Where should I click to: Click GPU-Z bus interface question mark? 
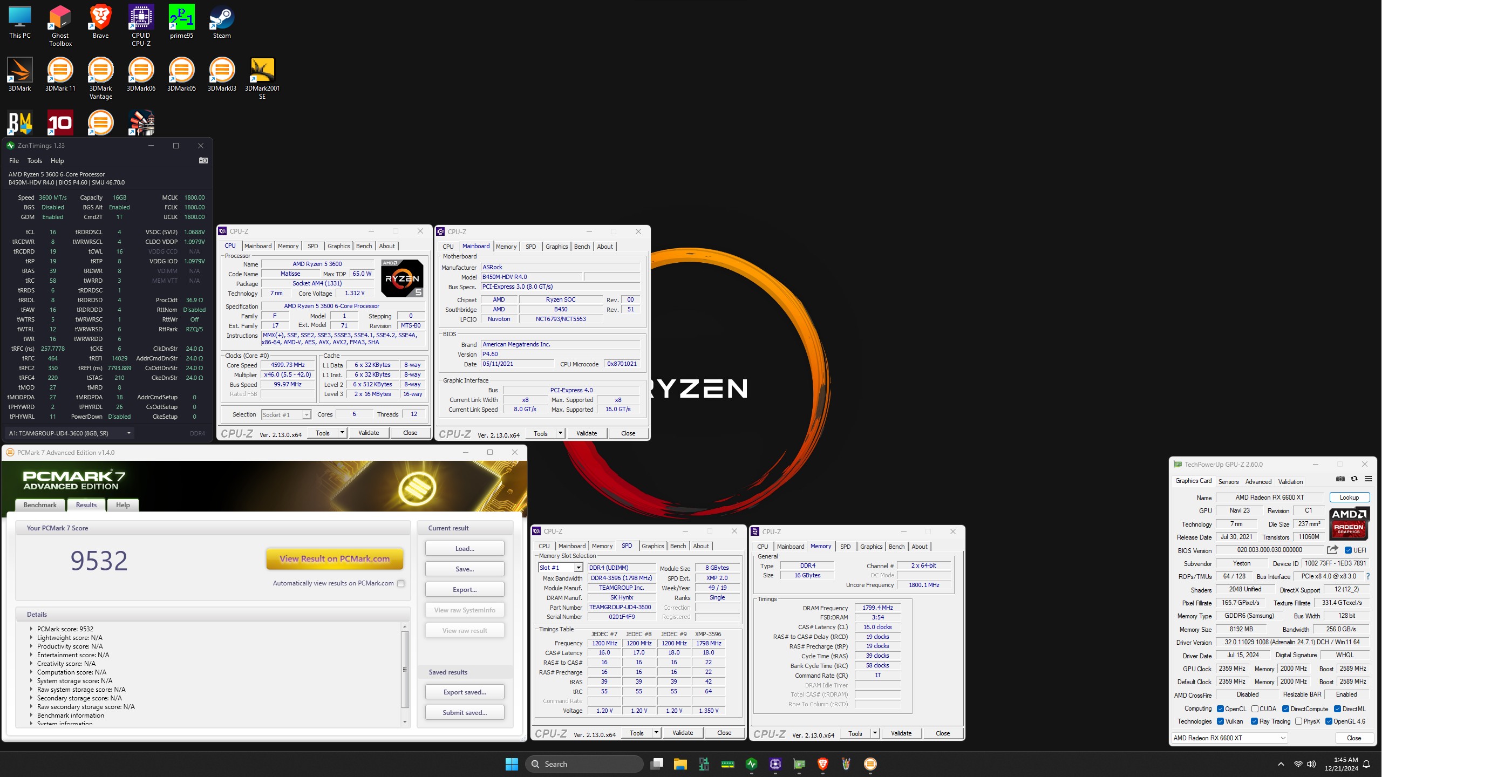[x=1368, y=576]
